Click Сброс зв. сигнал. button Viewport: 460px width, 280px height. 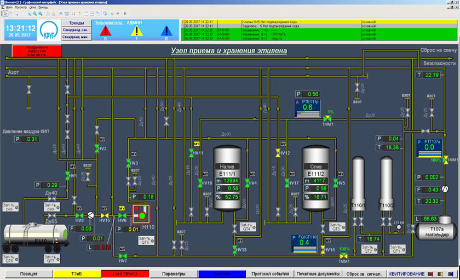[364, 273]
